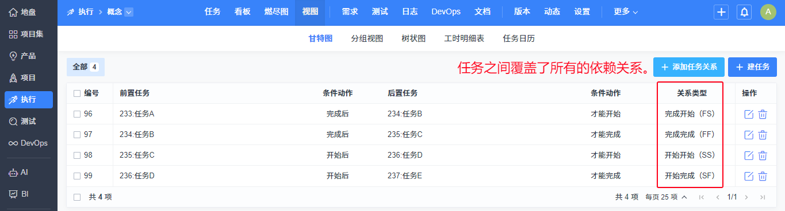Edit relation row 99

tap(749, 176)
